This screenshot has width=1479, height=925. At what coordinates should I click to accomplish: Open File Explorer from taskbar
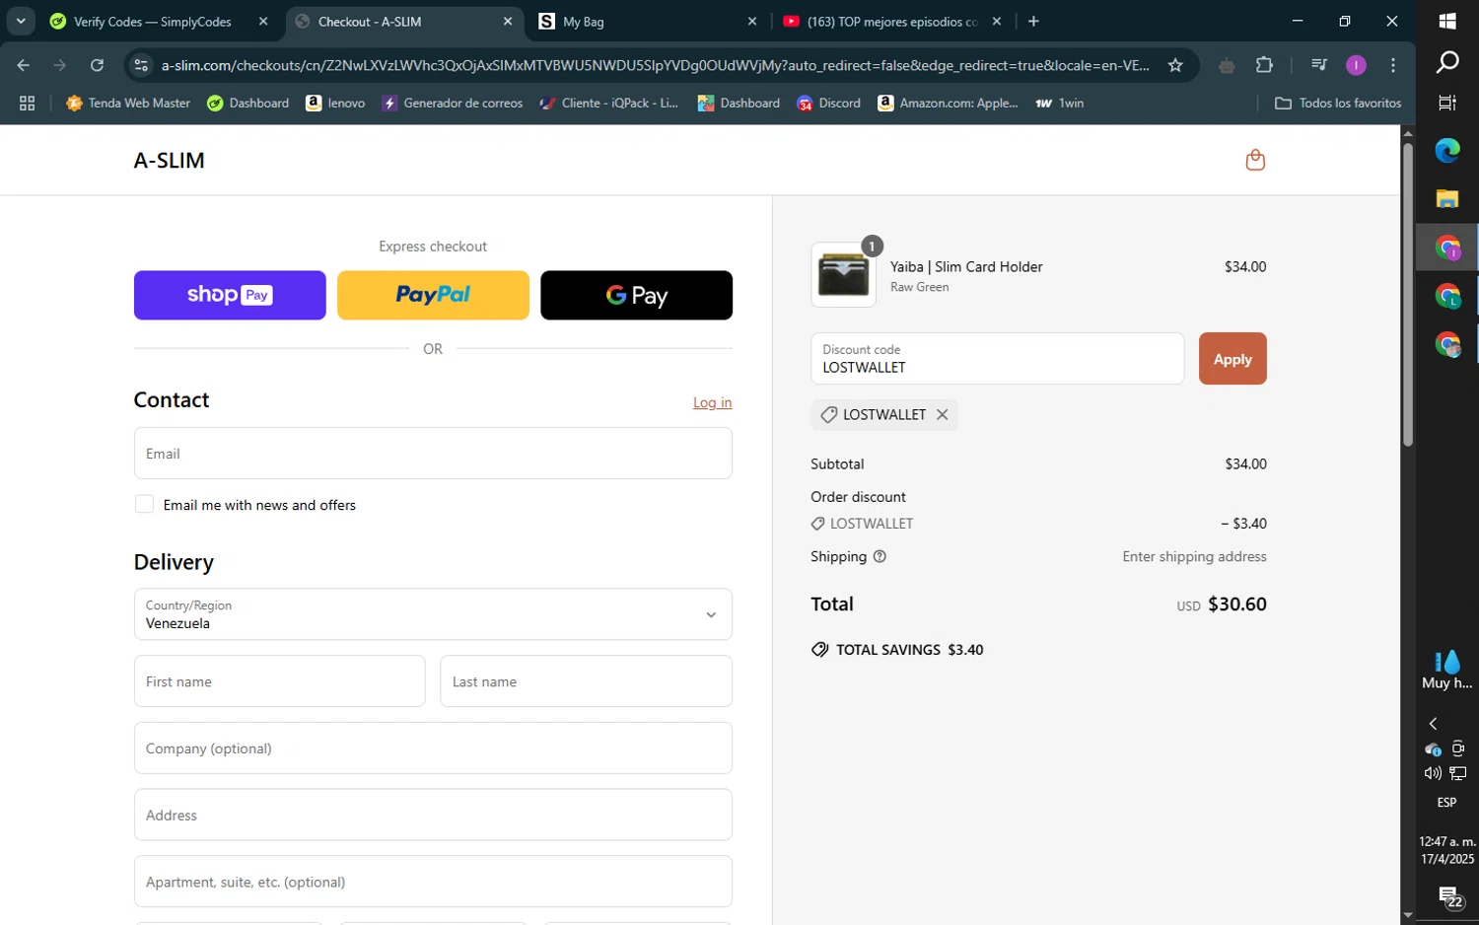click(x=1447, y=198)
